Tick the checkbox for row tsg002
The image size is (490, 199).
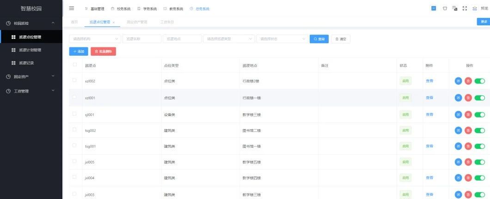[x=75, y=130]
